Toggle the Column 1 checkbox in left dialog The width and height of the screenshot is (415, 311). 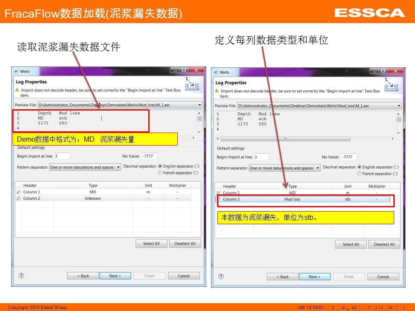tap(19, 192)
